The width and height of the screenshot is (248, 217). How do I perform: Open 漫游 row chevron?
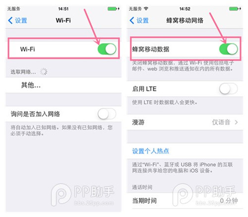point(236,122)
